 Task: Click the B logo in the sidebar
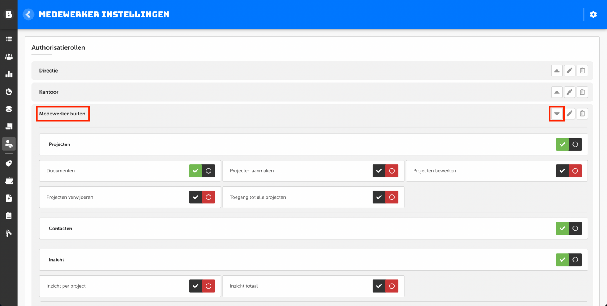tap(9, 14)
